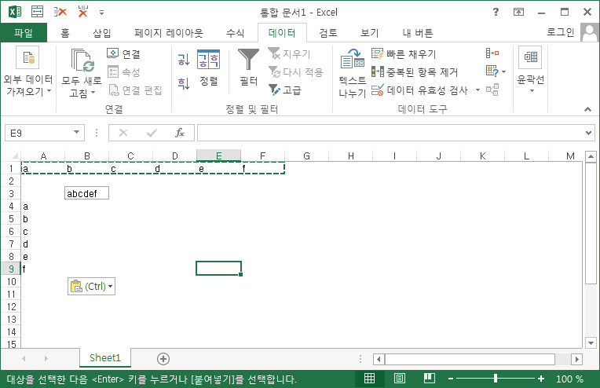Select column A header

tap(43, 156)
